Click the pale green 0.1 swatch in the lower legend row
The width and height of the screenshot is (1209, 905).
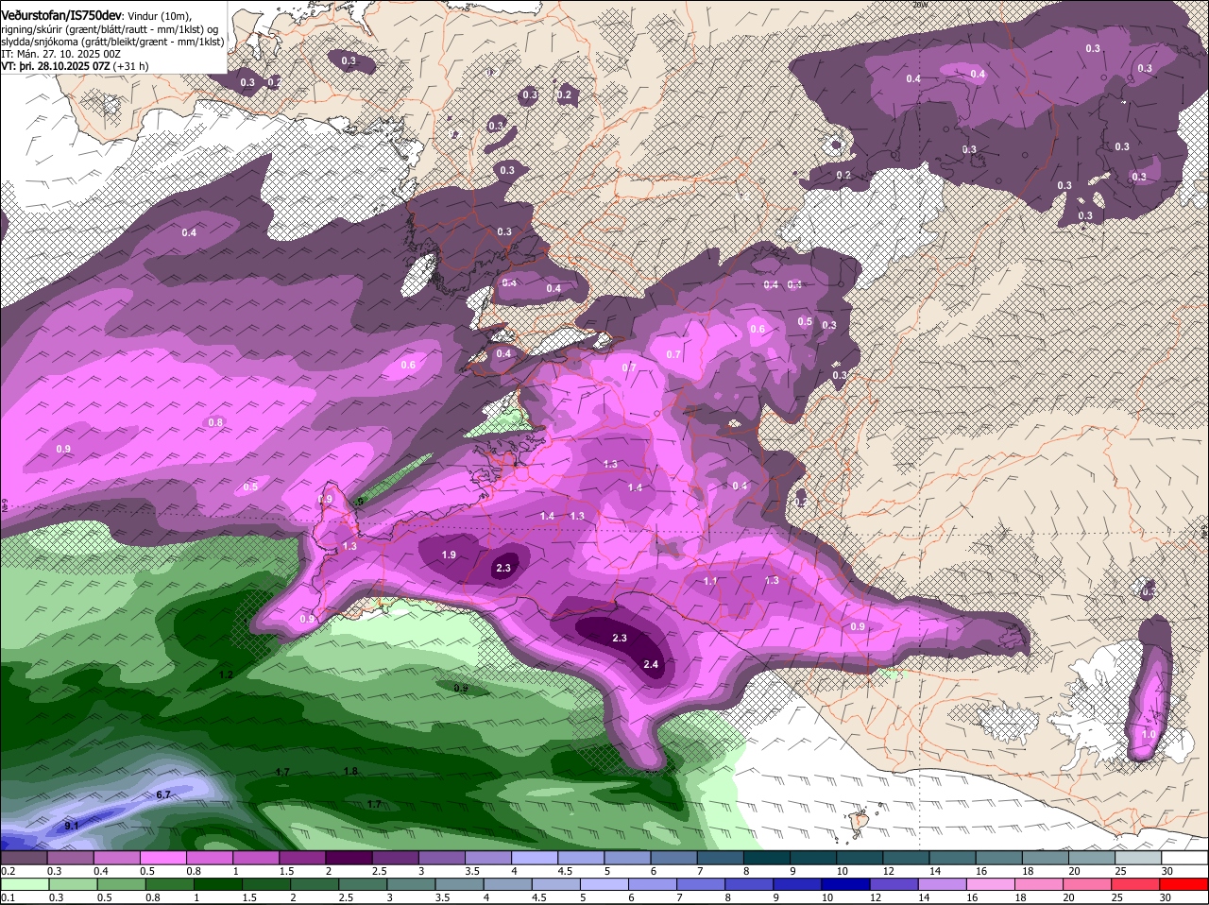pyautogui.click(x=24, y=884)
